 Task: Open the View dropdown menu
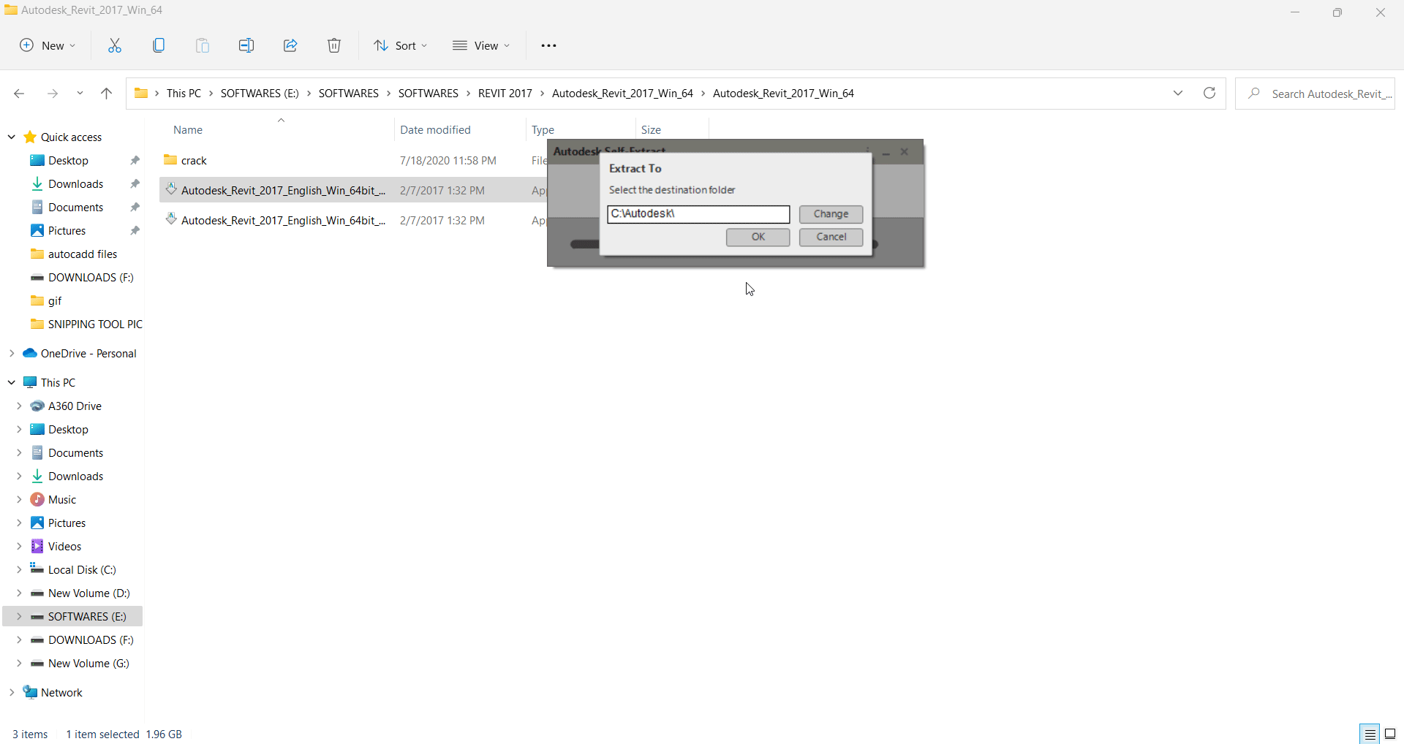(x=481, y=45)
